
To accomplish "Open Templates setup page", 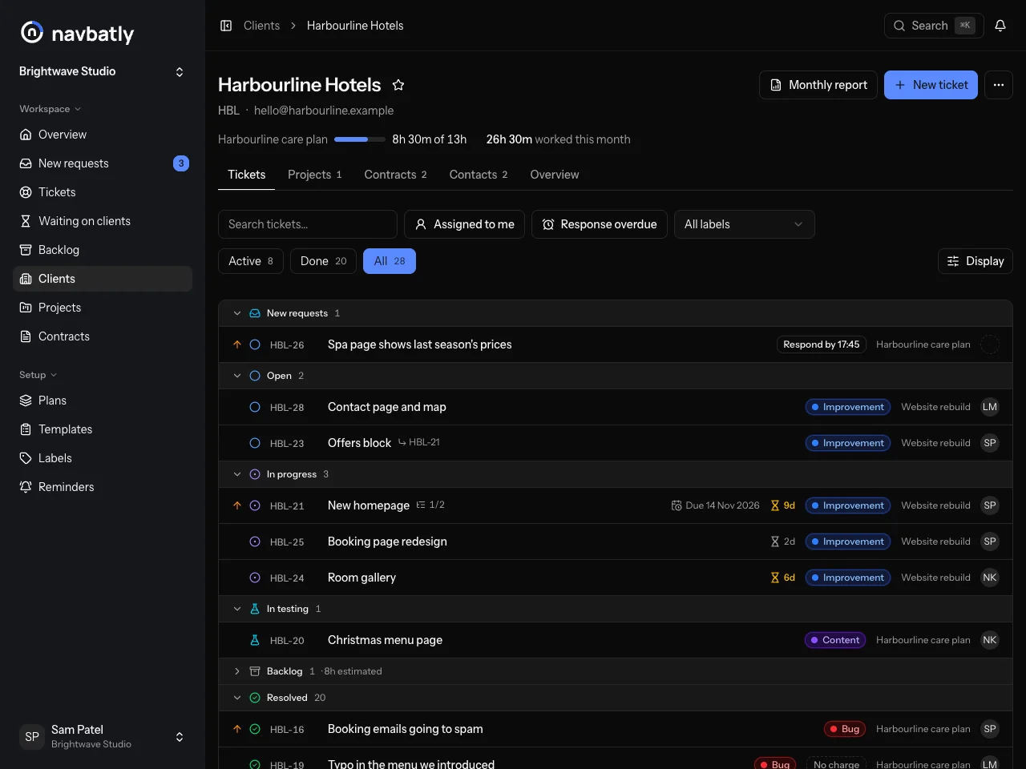I will (103, 429).
